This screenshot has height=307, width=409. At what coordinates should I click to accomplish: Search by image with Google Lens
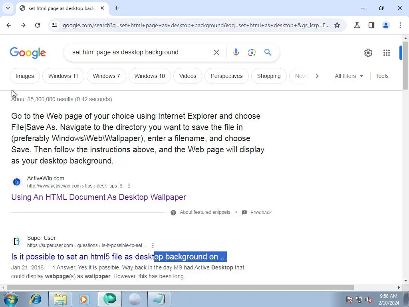click(252, 52)
